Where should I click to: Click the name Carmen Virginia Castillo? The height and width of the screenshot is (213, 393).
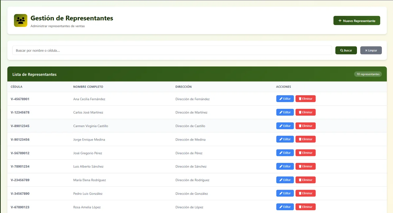point(91,126)
